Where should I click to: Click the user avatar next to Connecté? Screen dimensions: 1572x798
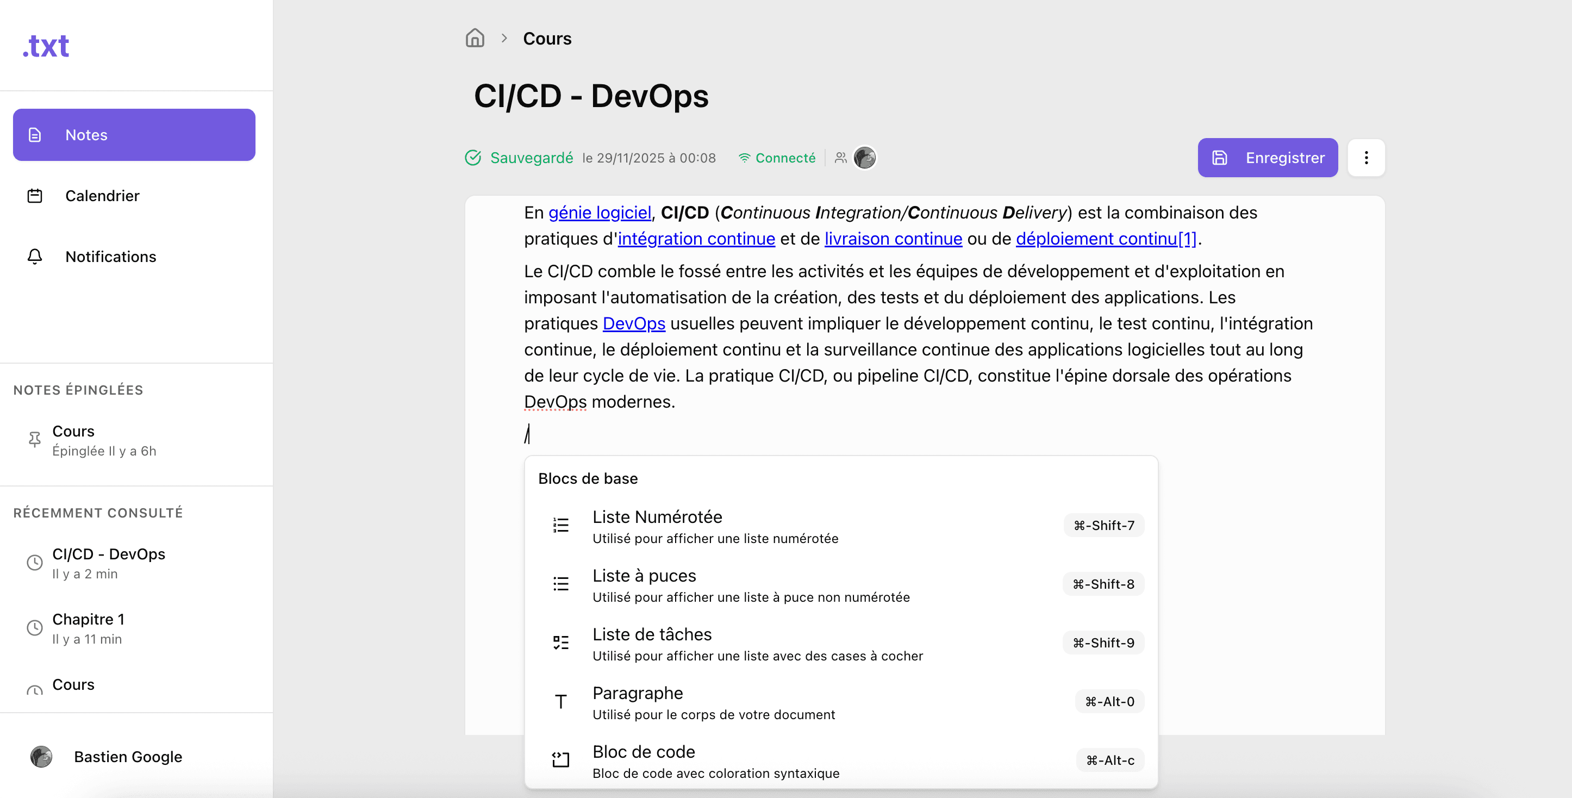click(864, 158)
